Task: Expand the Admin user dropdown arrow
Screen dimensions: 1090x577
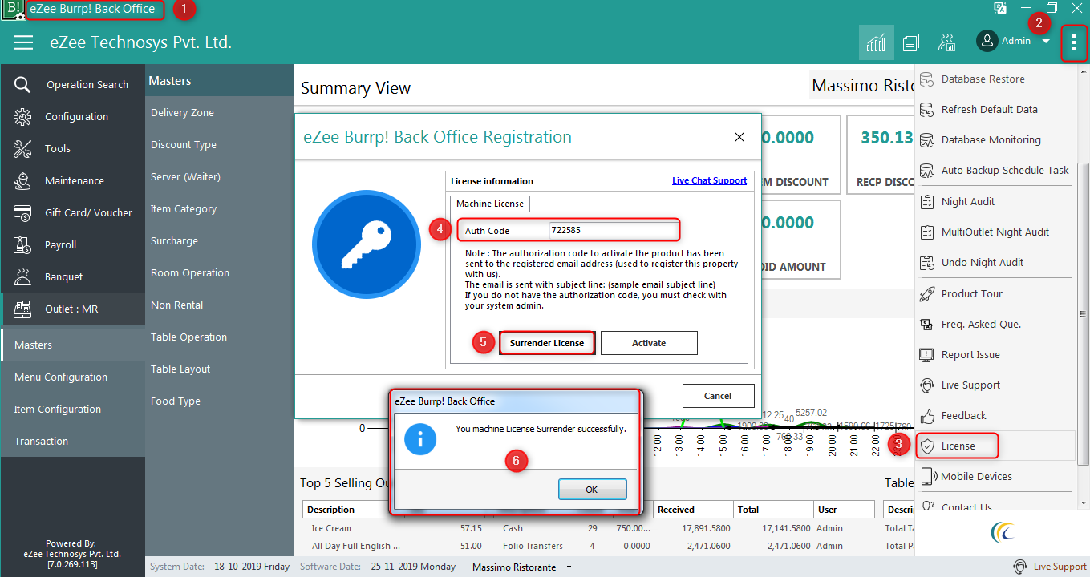Action: pyautogui.click(x=1046, y=41)
